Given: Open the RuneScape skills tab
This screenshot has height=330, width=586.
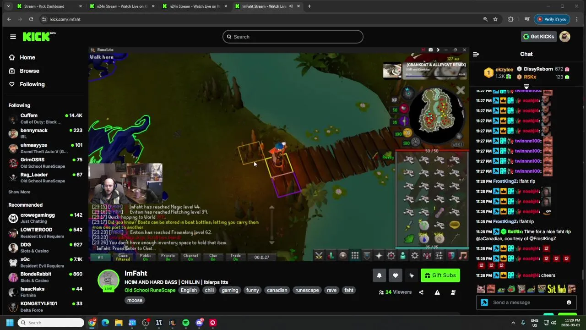Looking at the screenshot, I should click(331, 256).
